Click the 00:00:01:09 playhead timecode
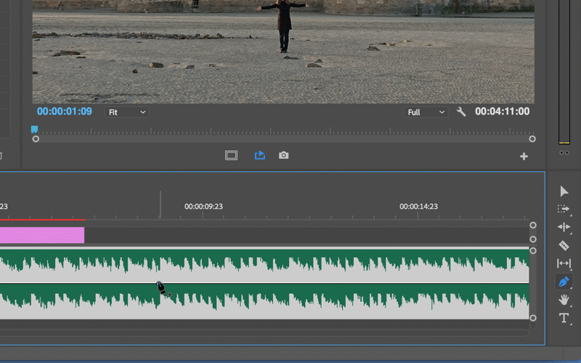Viewport: 581px width, 363px height. click(65, 112)
